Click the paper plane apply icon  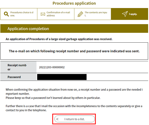click(x=125, y=14)
